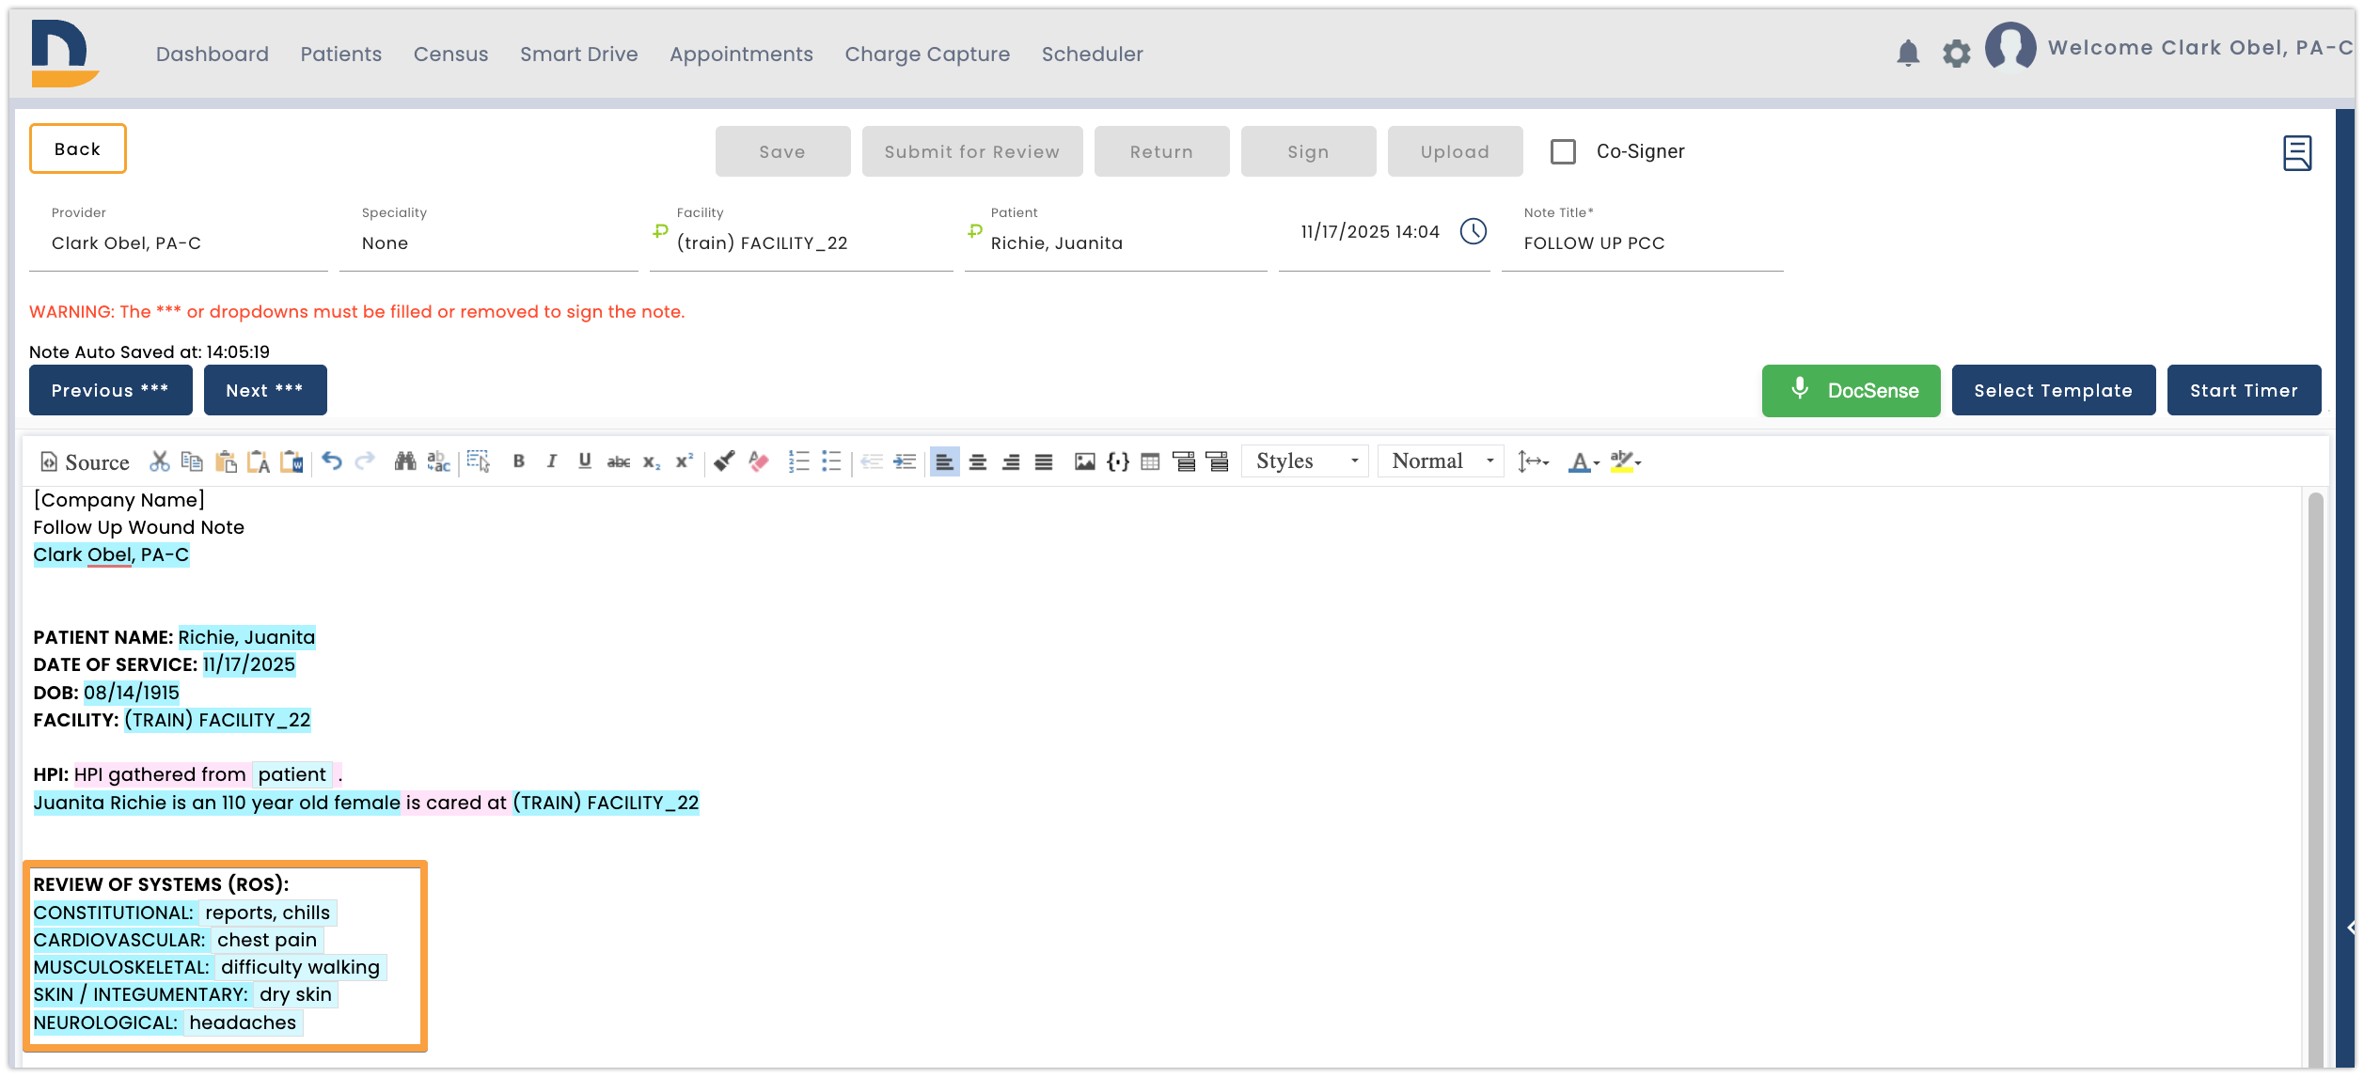Image resolution: width=2364 pixels, height=1077 pixels.
Task: Click the Increase Indent icon
Action: (905, 461)
